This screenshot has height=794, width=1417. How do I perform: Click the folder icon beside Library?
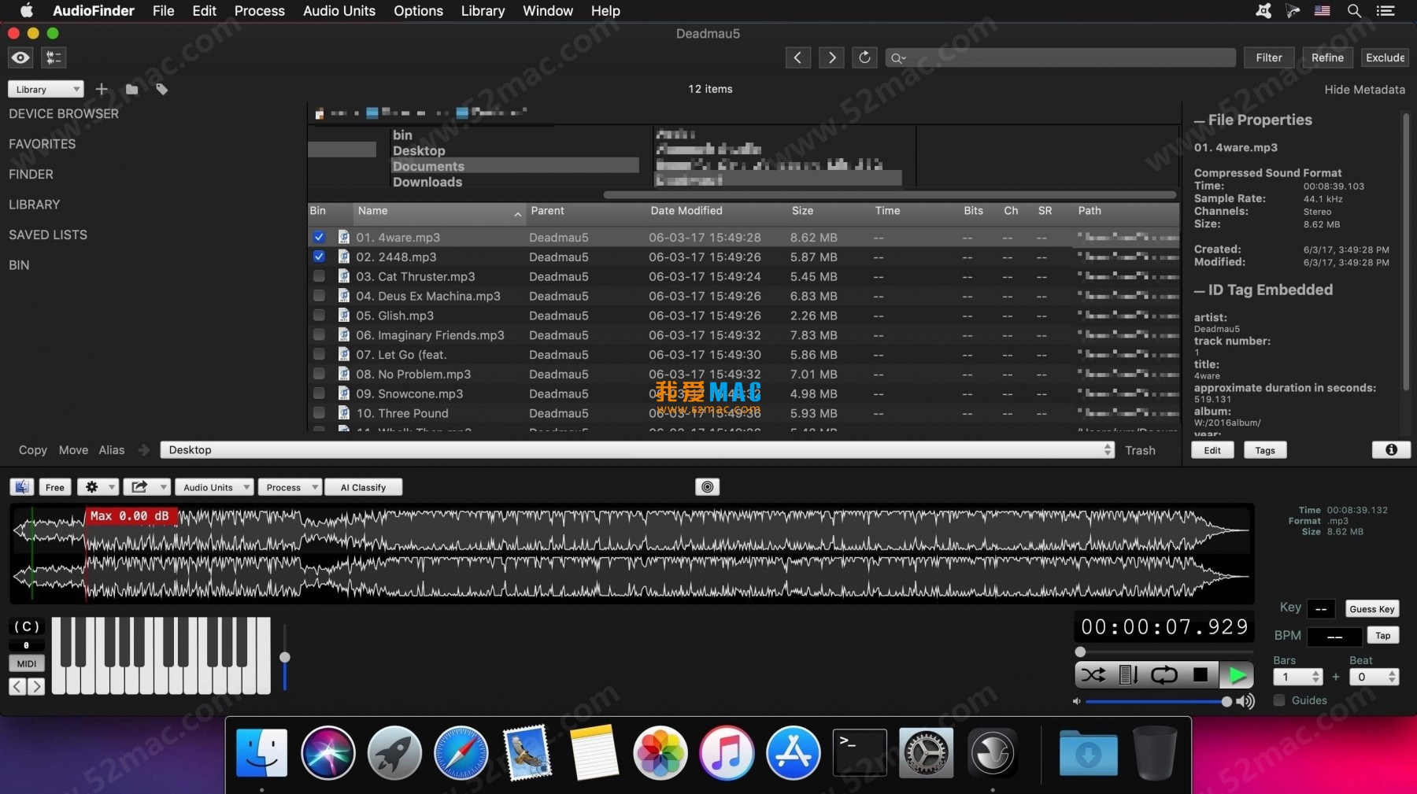(x=131, y=90)
